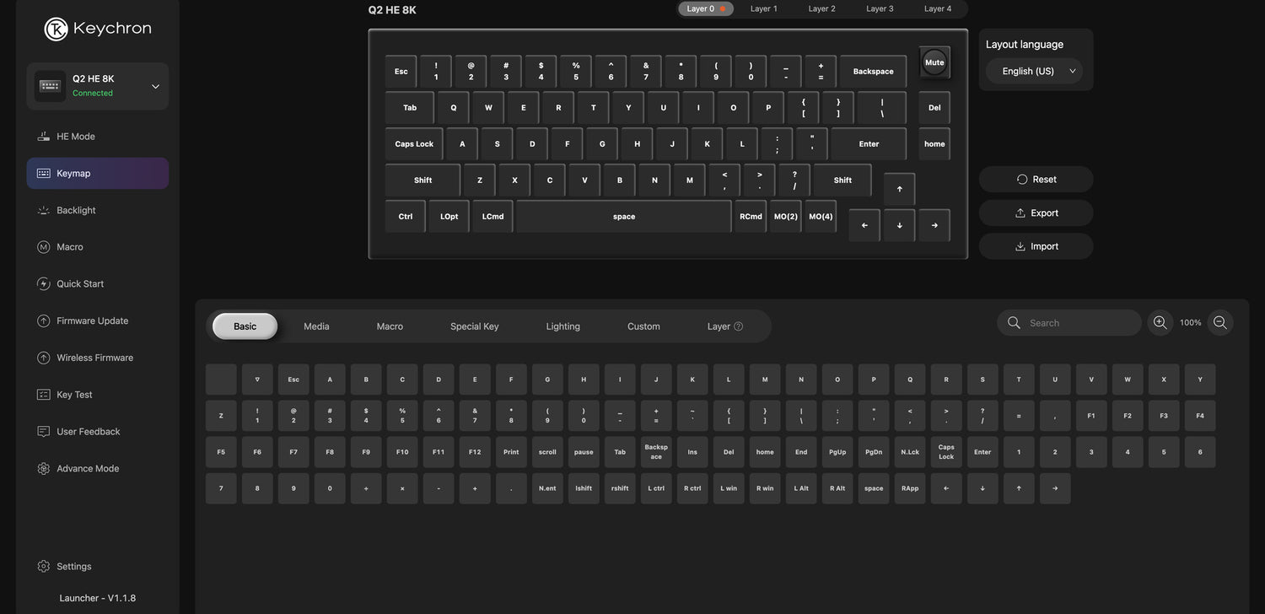Click the zoom in magnifier icon

1160,323
